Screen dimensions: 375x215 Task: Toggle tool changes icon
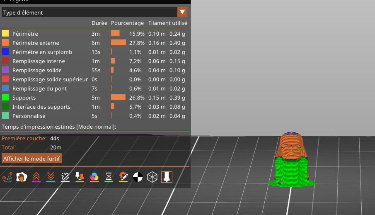(x=80, y=177)
